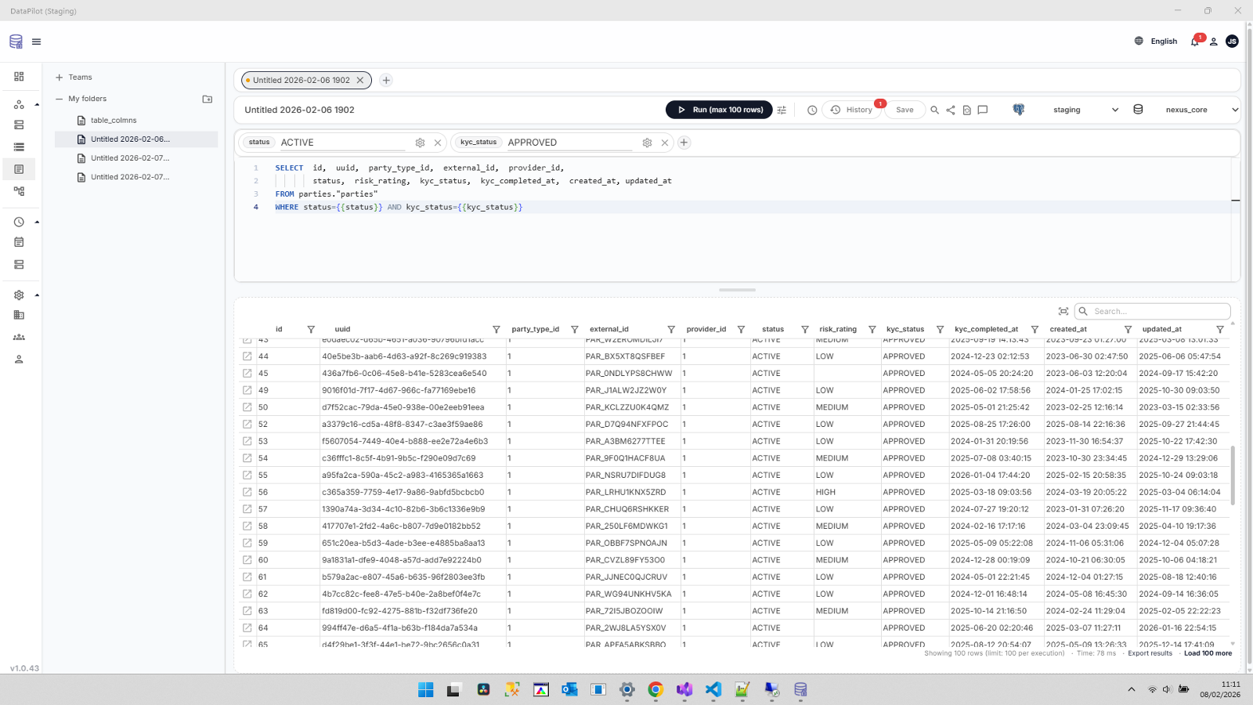Viewport: 1253px width, 705px height.
Task: Open the hamburger menu
Action: (36, 41)
